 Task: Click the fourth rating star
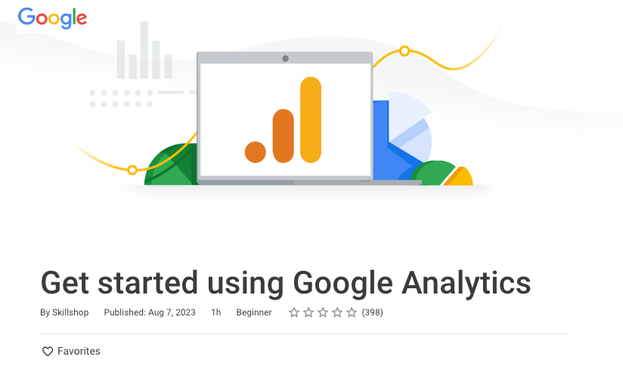coord(337,312)
